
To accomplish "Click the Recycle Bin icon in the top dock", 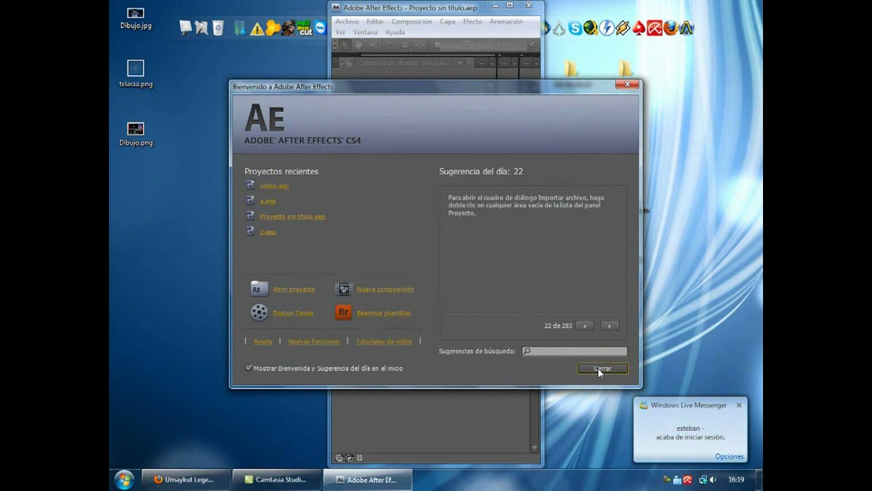I will [x=218, y=28].
